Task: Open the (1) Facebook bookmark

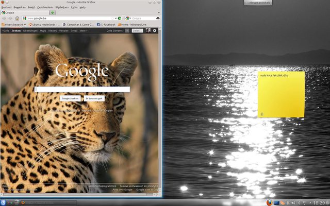Action: (x=106, y=25)
